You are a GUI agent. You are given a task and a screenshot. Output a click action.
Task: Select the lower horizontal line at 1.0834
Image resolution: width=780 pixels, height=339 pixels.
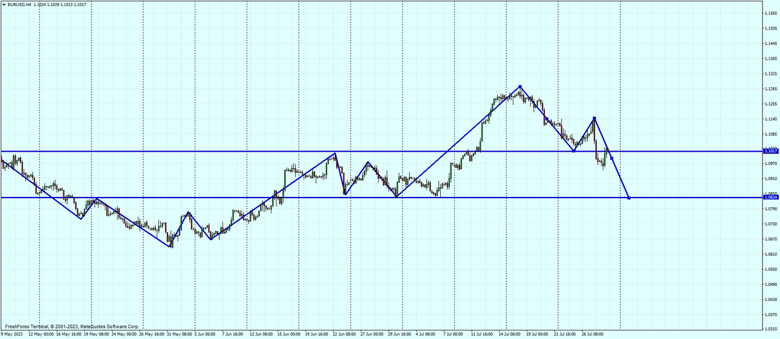(x=381, y=198)
